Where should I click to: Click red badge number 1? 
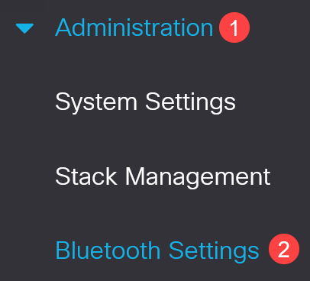tap(234, 27)
